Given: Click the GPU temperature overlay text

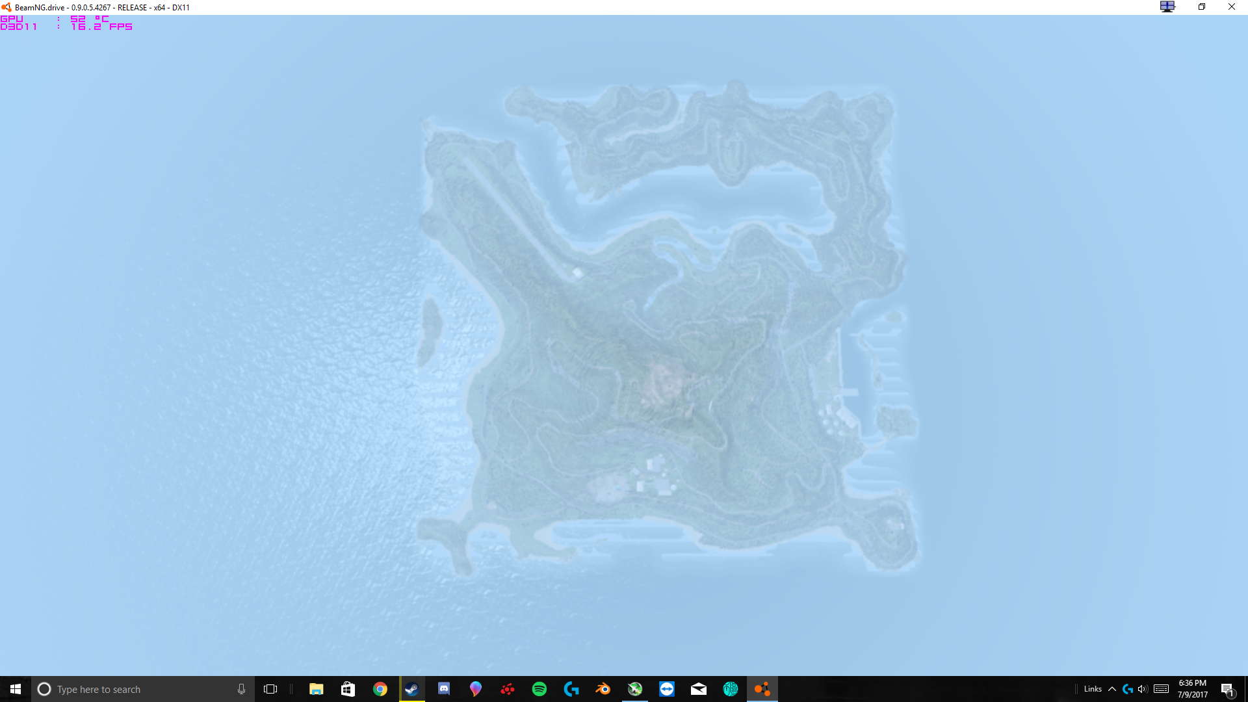Looking at the screenshot, I should pos(55,19).
